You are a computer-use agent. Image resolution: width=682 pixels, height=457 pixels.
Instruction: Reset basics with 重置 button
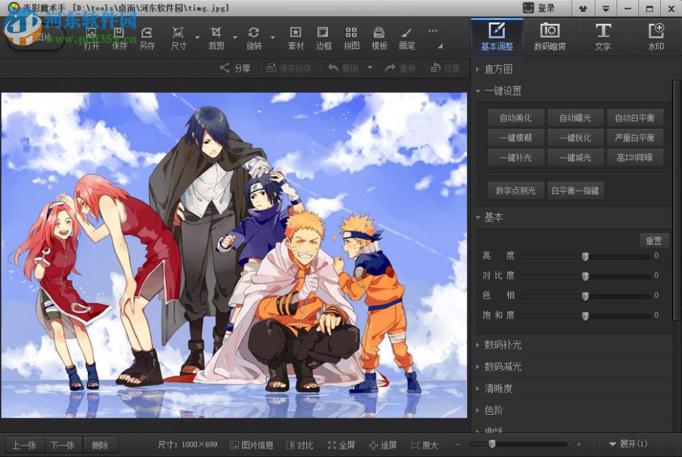click(x=654, y=241)
